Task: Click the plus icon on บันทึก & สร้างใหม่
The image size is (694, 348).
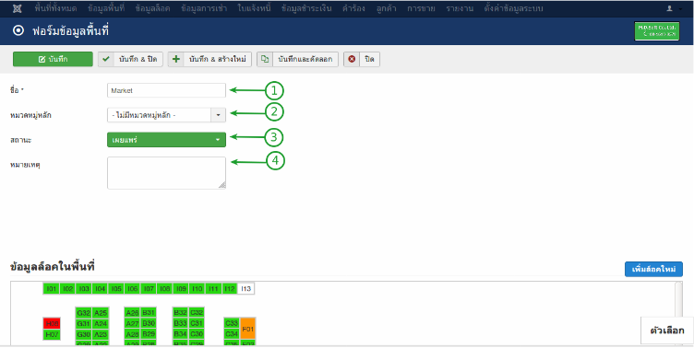Action: pos(176,59)
